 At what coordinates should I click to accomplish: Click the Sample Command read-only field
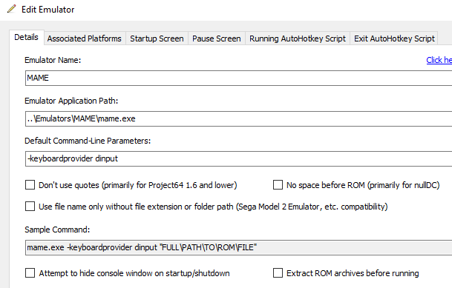tap(238, 247)
